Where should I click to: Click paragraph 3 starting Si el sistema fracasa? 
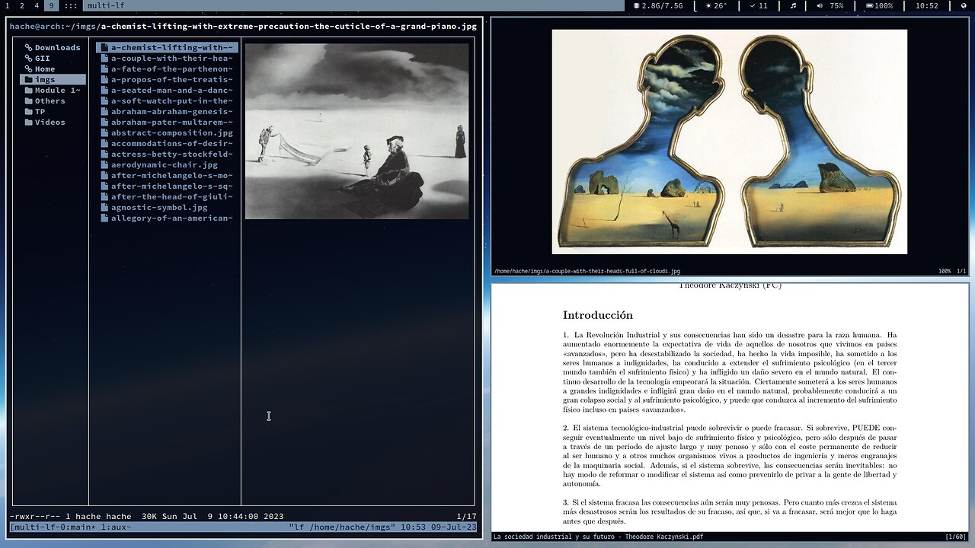point(730,511)
